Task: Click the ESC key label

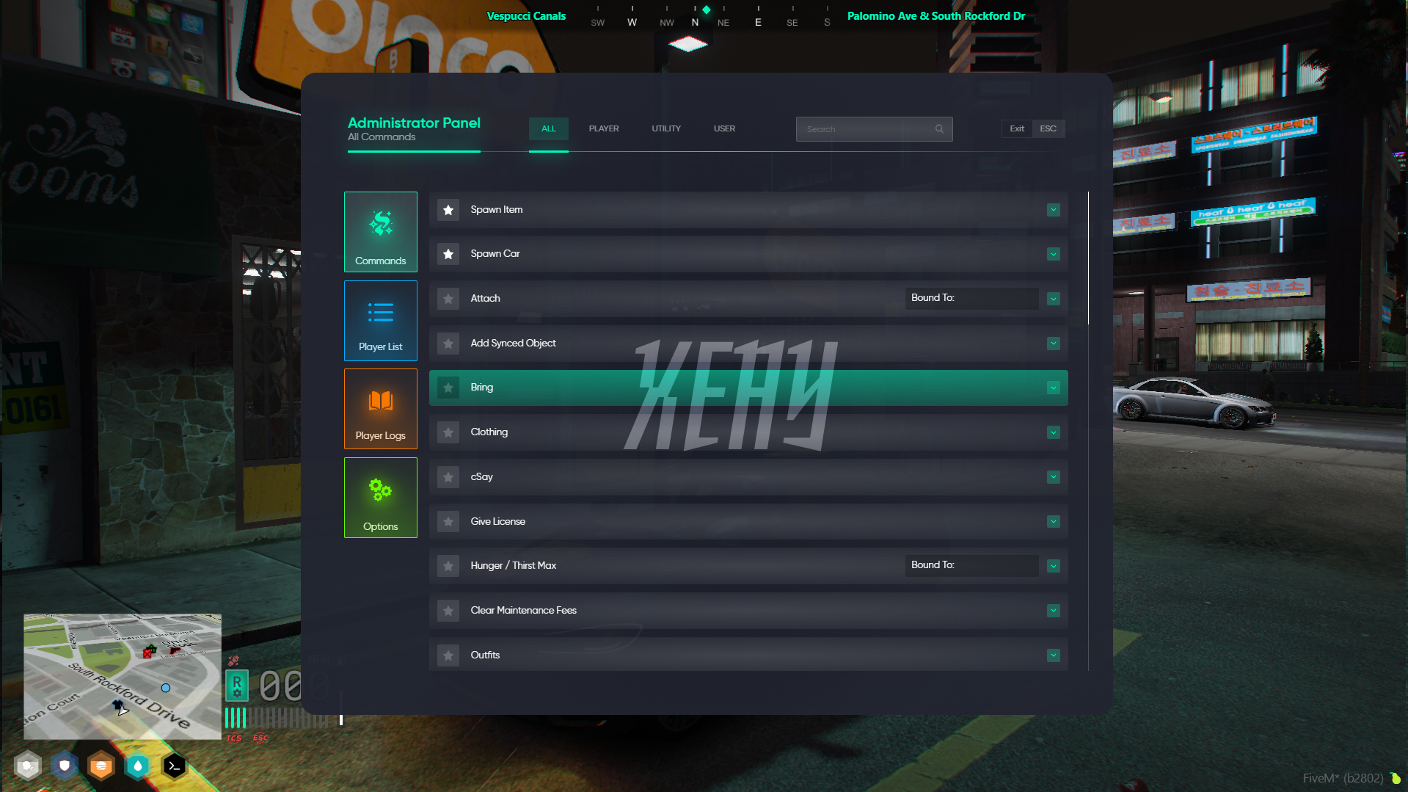Action: tap(1048, 129)
